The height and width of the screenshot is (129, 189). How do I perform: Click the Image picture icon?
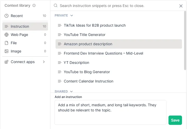coord(6,51)
